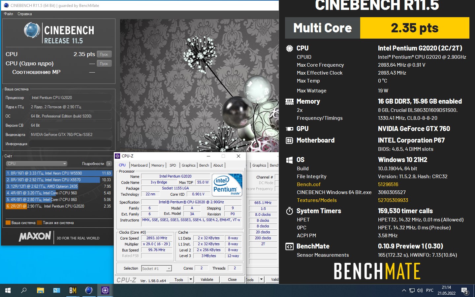Screen dimensions: 475x297
Task: Click the BenchMate GPU card icon
Action: (x=289, y=129)
